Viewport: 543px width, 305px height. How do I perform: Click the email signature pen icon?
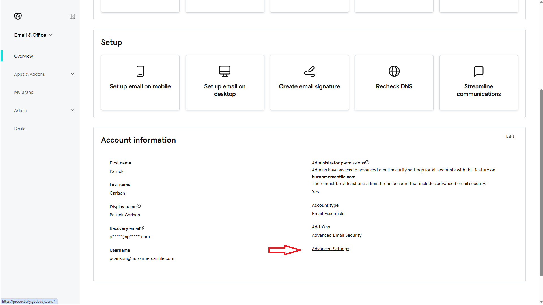309,71
